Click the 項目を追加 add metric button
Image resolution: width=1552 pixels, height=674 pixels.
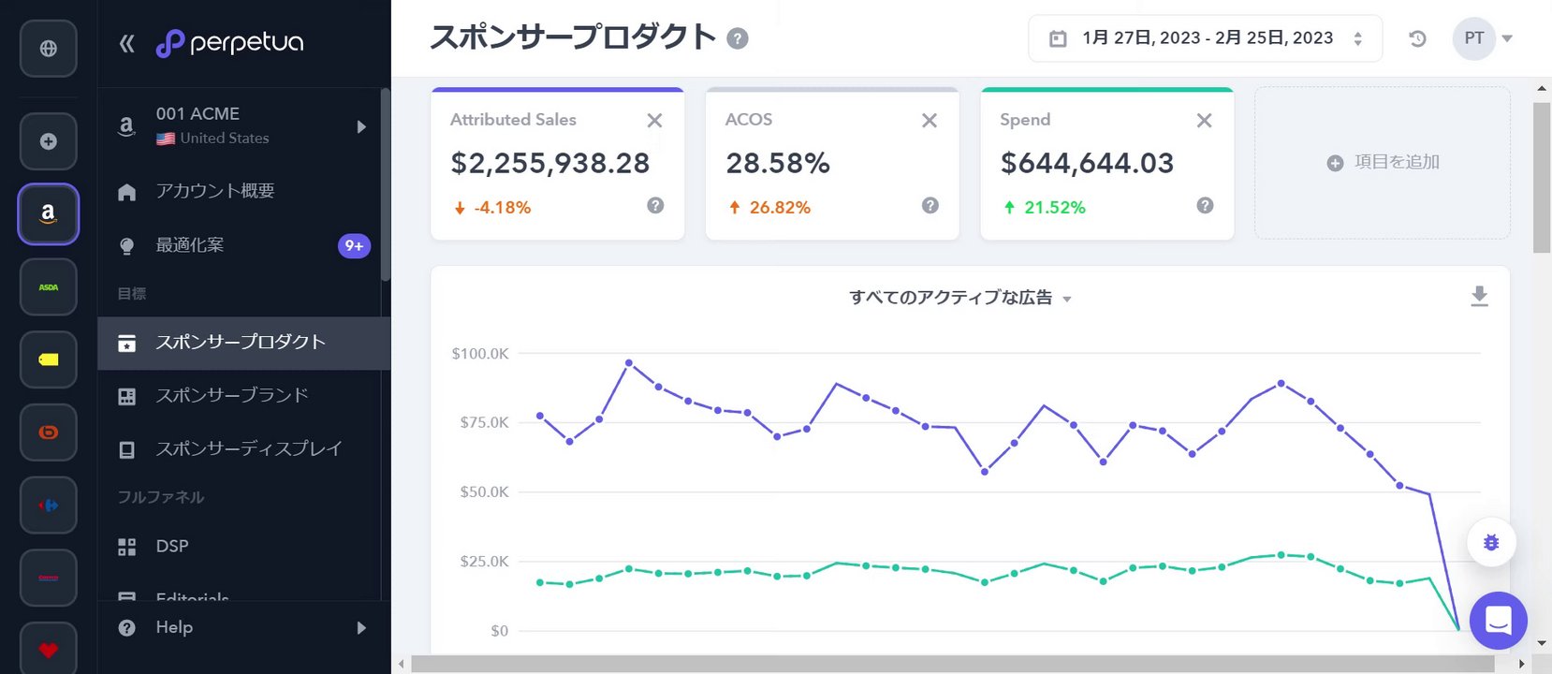(x=1383, y=162)
